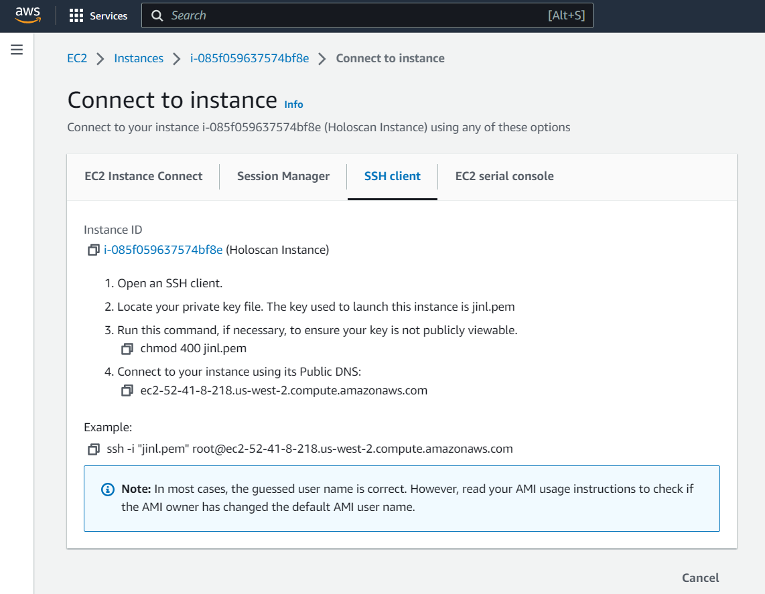Click the AWS logo home icon
Viewport: 765px width, 594px height.
tap(28, 15)
